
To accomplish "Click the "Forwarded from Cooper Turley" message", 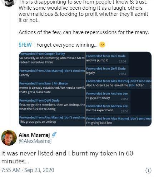I will (52, 58).
